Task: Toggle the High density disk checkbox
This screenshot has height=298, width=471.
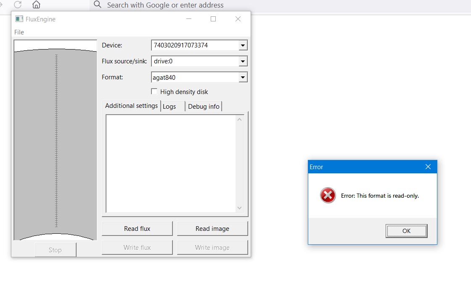Action: (154, 91)
